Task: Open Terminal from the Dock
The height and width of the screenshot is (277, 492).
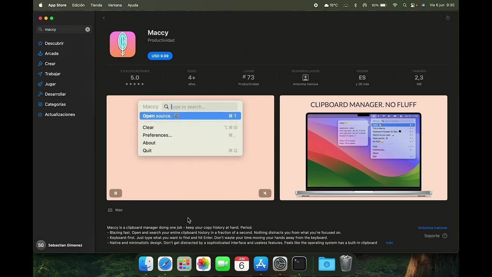Action: tap(299, 264)
